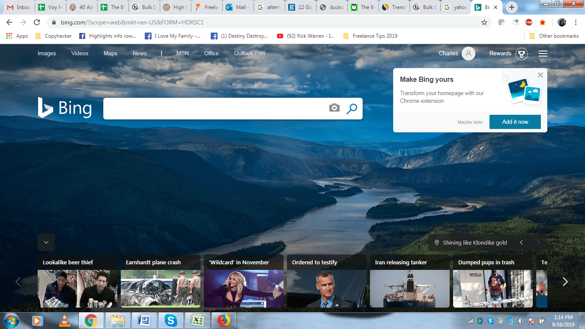This screenshot has width=585, height=329.
Task: Click the Charles account name
Action: tap(448, 54)
